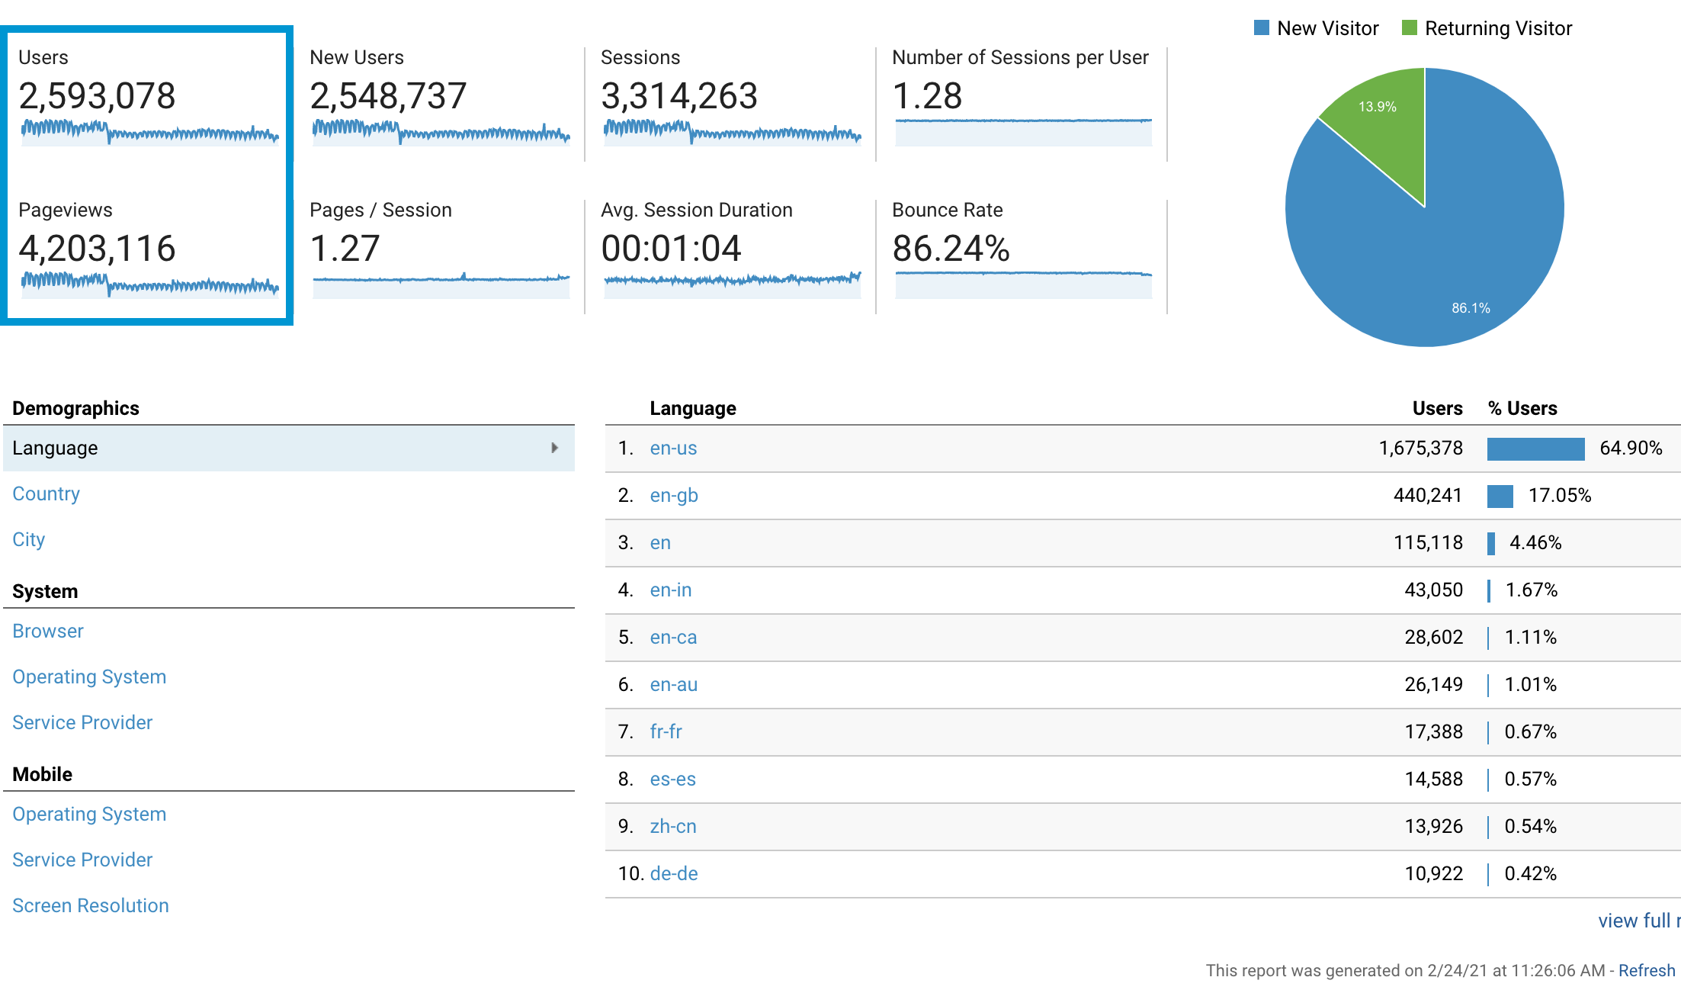Click the Users sparkline chart
1681x990 pixels.
(149, 132)
